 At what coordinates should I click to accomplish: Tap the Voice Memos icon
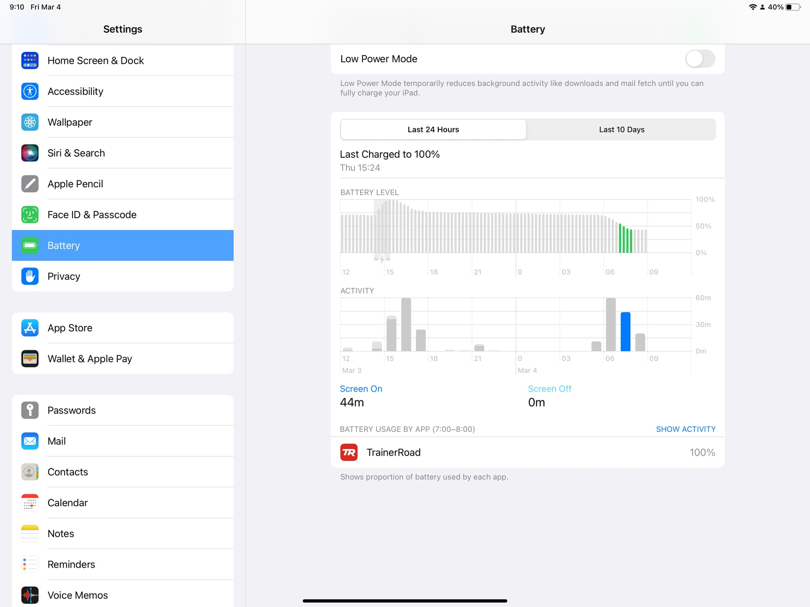coord(30,595)
